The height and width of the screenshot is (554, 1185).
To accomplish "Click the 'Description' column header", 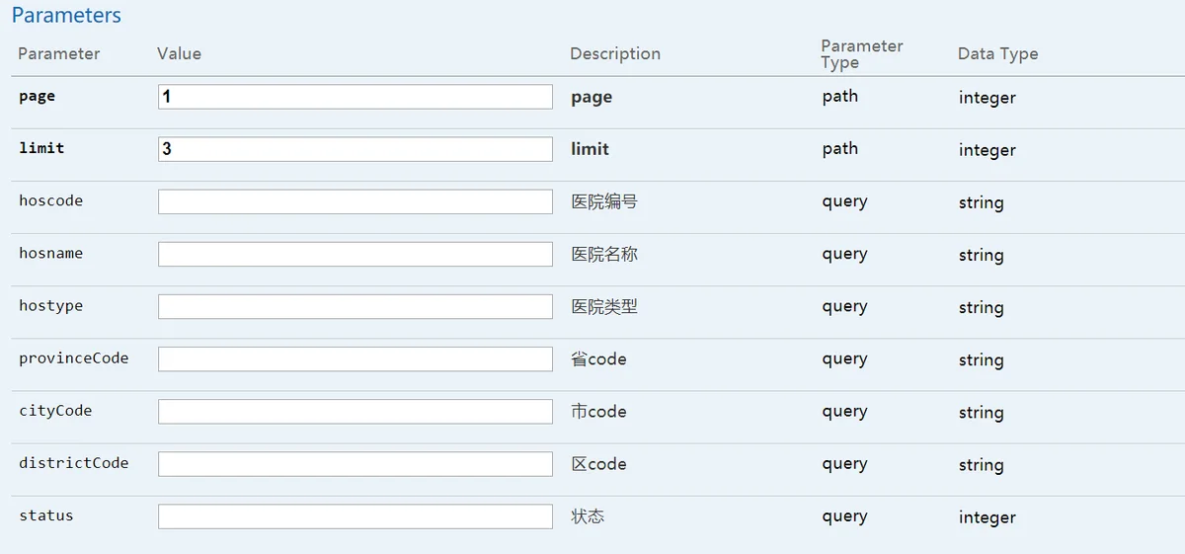I will click(x=615, y=53).
